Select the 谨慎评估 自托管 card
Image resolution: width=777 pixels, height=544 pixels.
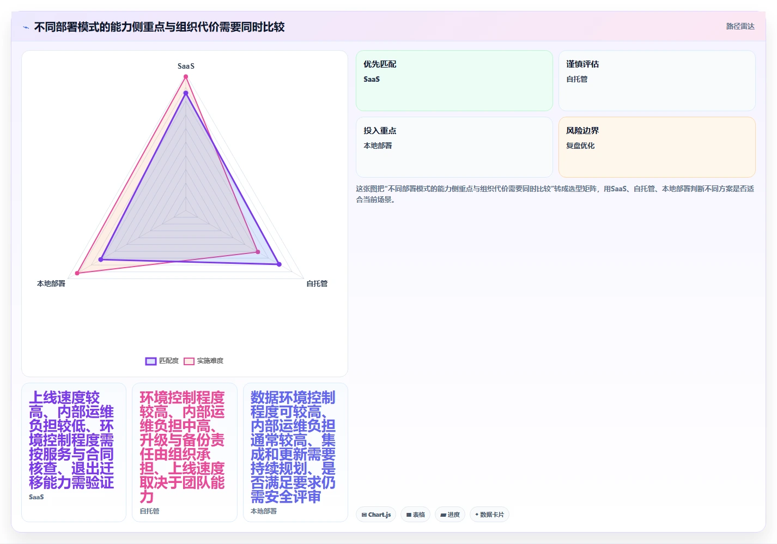(657, 81)
